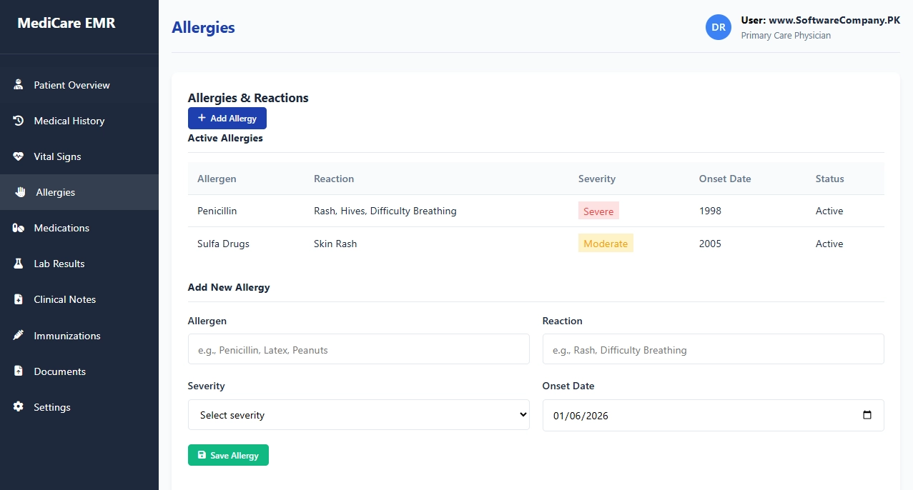
Task: Open the Allergies menu item
Action: [x=55, y=192]
